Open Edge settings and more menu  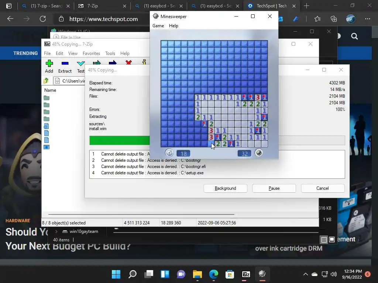(x=367, y=19)
